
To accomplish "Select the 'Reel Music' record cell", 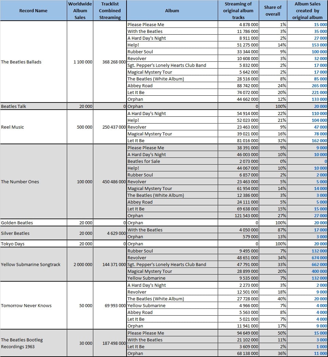I will click(x=34, y=127).
